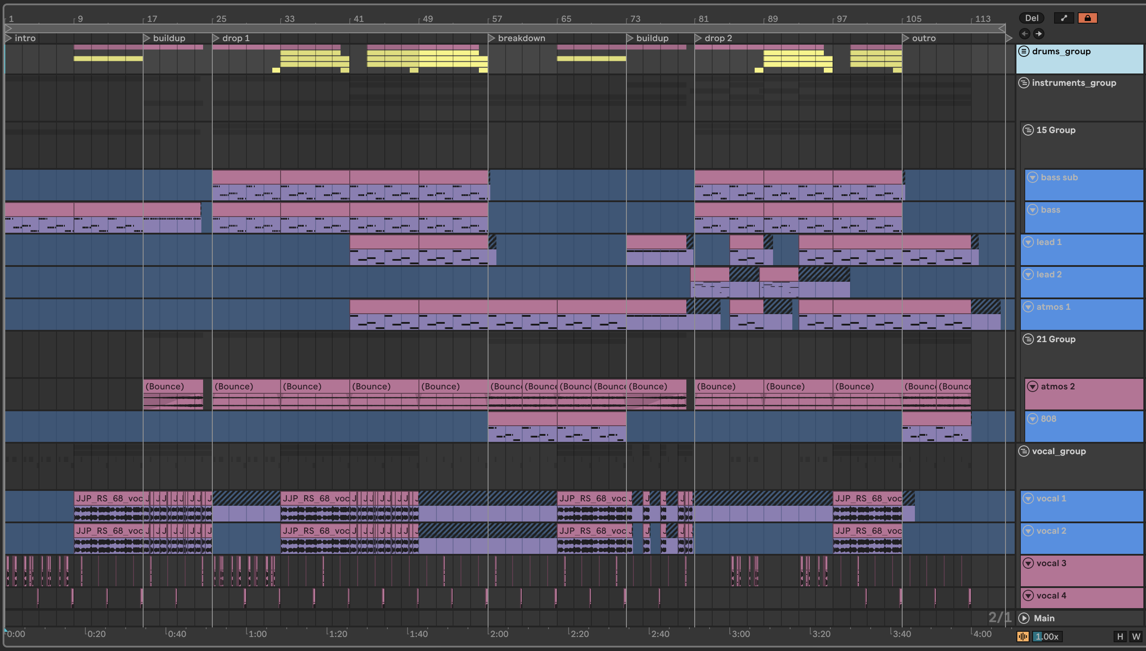Fold the instruments_group track
The image size is (1146, 651).
click(x=1023, y=83)
